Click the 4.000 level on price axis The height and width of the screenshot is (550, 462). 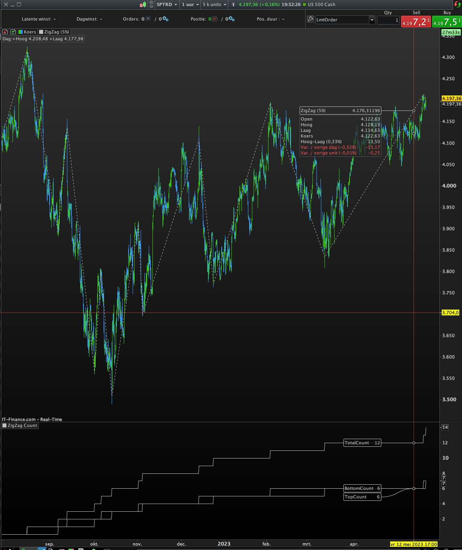(449, 186)
